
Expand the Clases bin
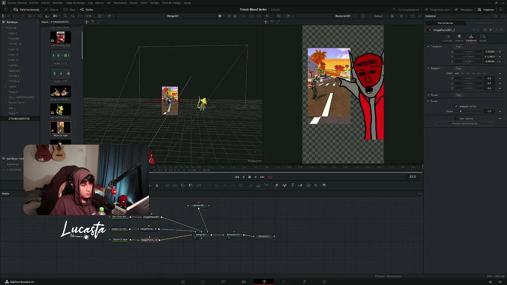6,86
